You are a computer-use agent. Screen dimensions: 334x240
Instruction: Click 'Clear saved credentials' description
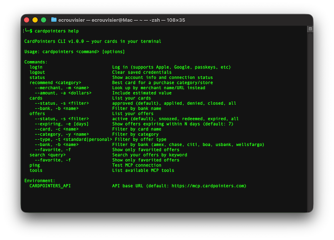142,72
